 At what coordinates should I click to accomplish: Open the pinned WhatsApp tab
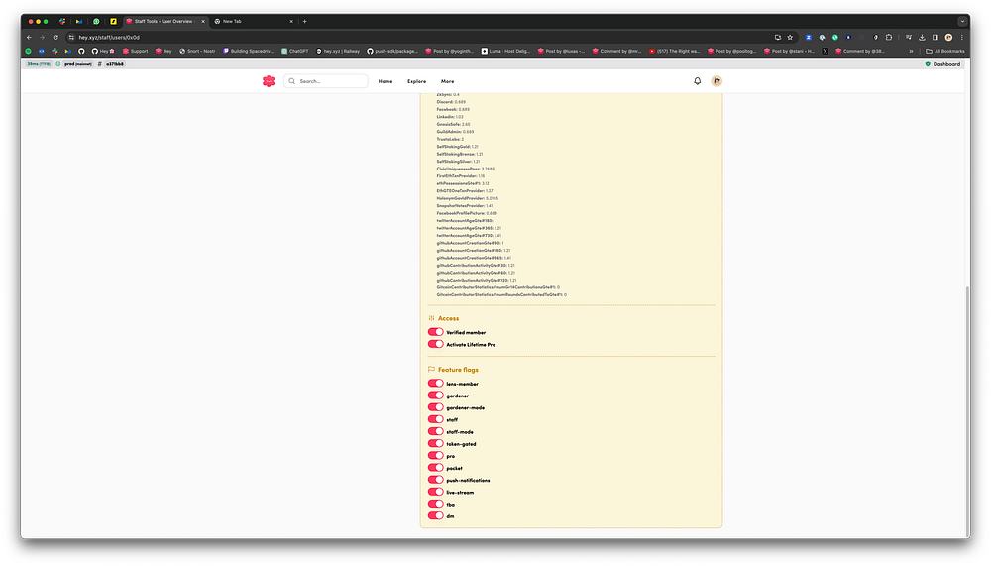point(96,21)
